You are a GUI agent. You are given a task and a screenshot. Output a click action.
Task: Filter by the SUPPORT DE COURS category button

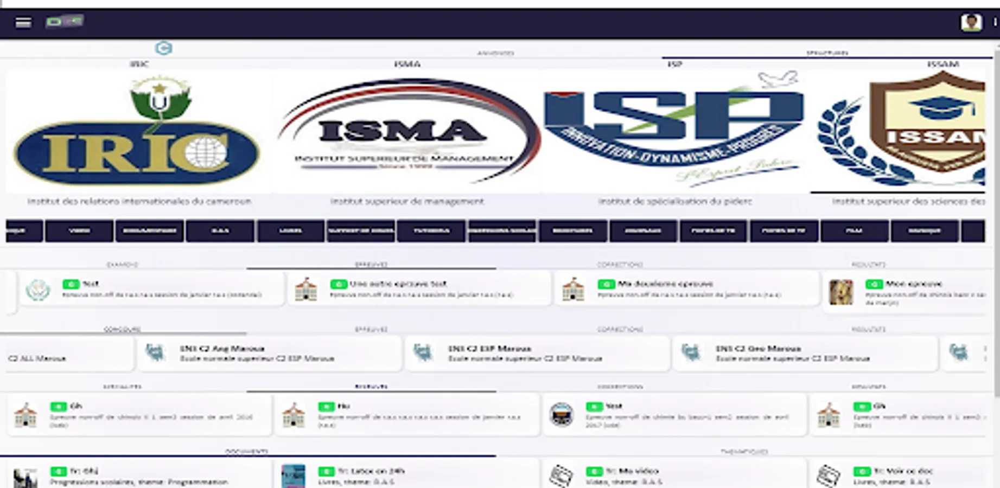point(361,231)
